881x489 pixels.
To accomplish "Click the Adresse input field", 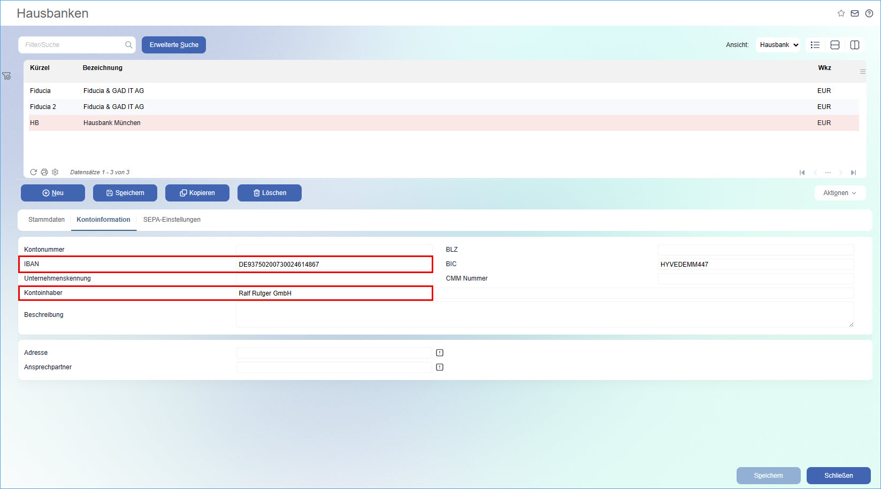I will click(334, 353).
